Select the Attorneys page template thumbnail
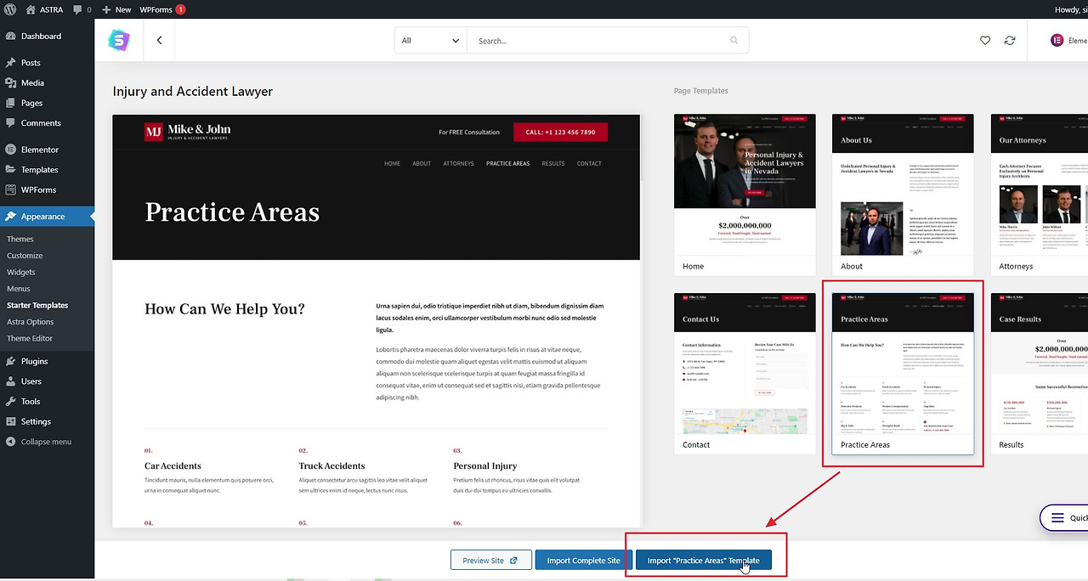This screenshot has width=1088, height=581. pos(1040,195)
